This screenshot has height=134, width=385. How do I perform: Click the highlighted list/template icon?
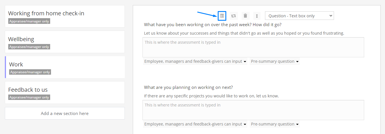(x=222, y=16)
